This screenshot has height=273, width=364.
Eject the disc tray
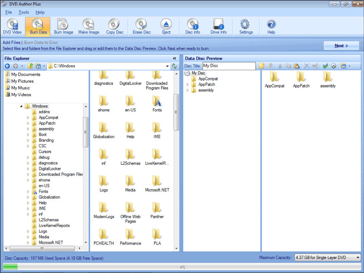pos(166,27)
